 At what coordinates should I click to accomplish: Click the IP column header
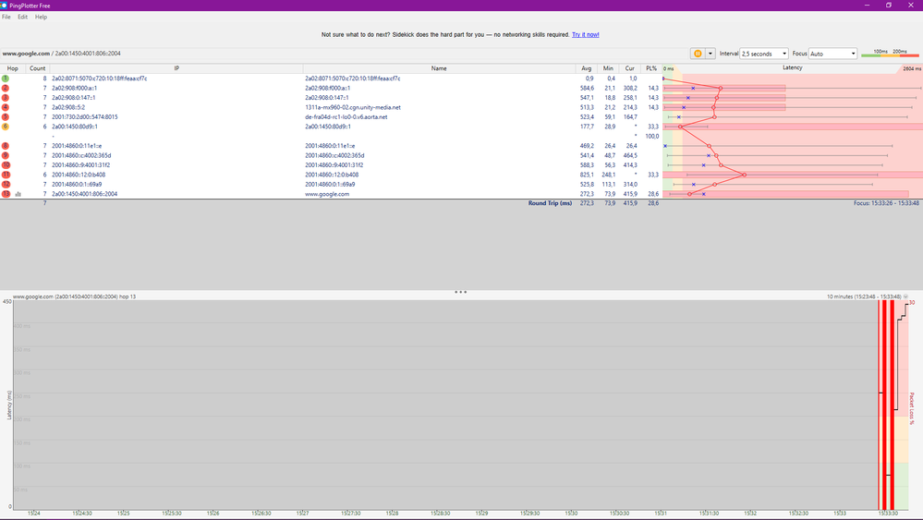point(176,68)
